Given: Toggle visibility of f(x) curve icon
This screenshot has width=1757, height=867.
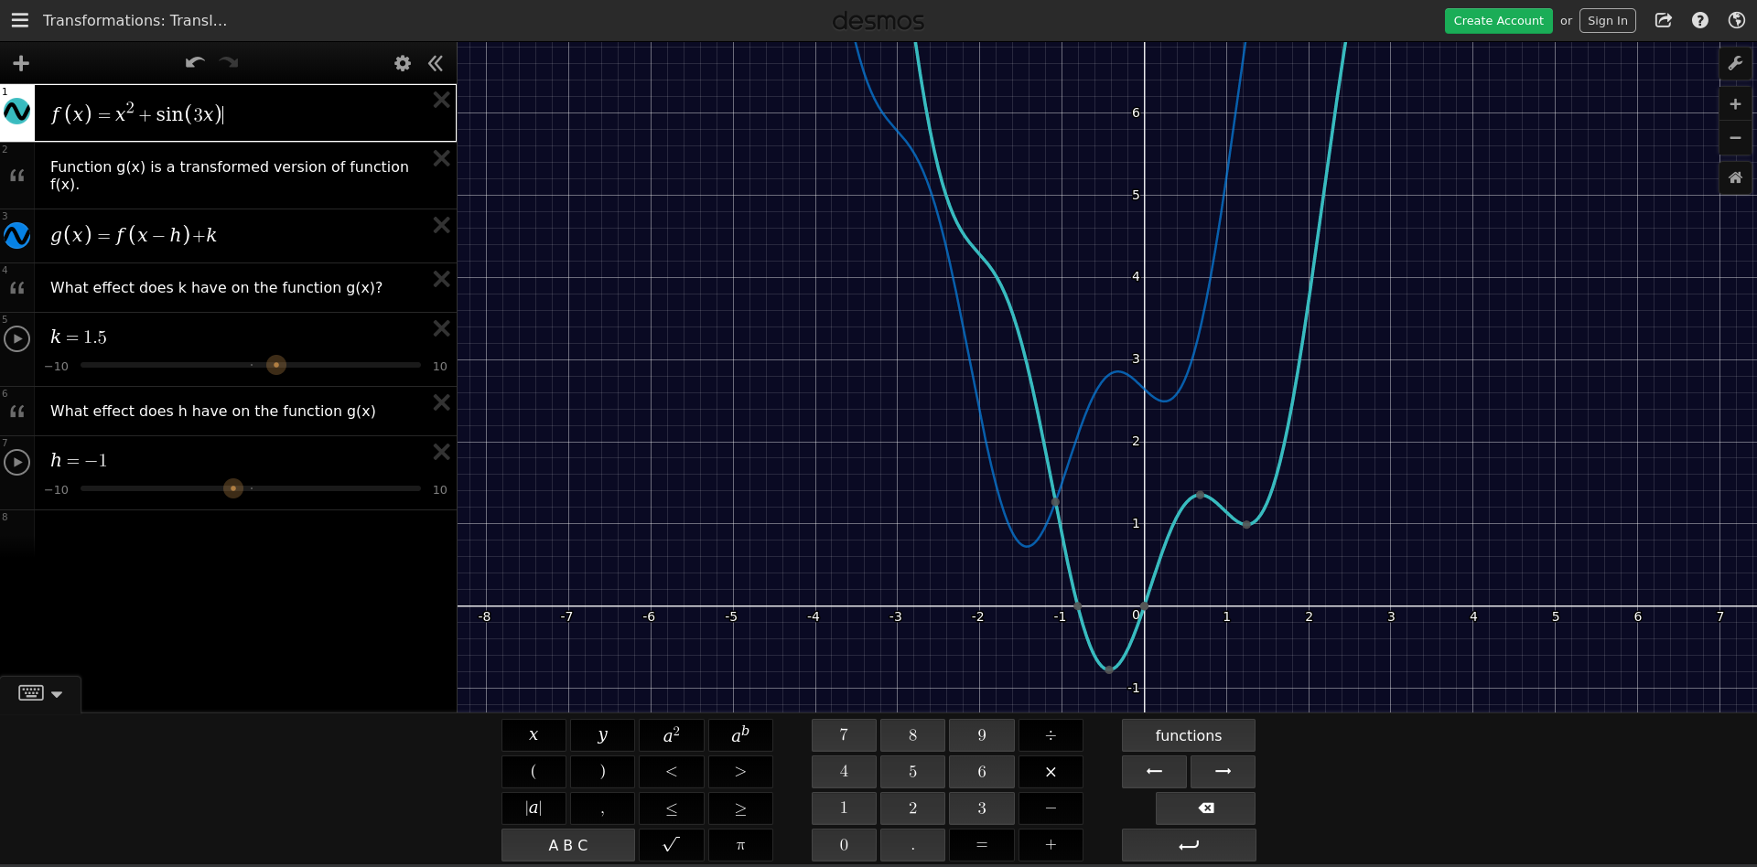Looking at the screenshot, I should pos(17,112).
